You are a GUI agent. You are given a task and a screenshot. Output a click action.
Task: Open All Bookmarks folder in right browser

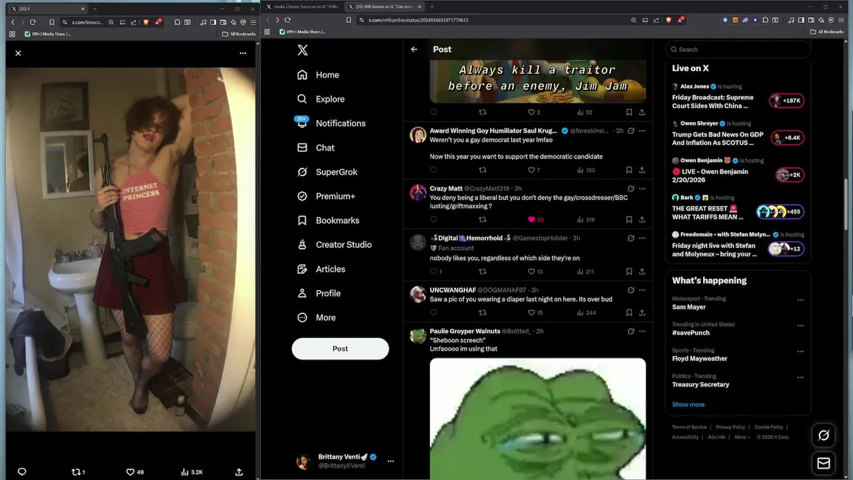point(826,32)
